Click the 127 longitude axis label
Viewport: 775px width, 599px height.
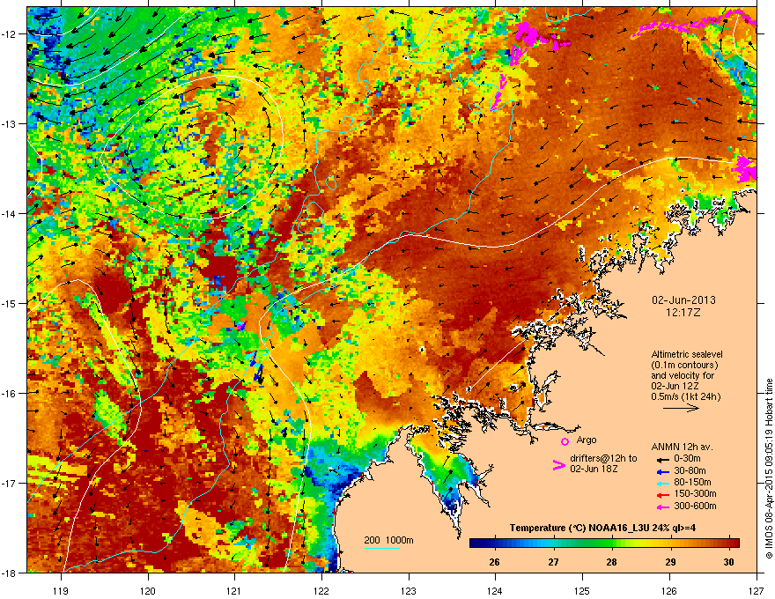click(x=757, y=591)
